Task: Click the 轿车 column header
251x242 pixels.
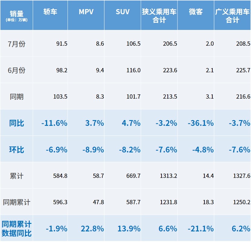Action: point(50,12)
